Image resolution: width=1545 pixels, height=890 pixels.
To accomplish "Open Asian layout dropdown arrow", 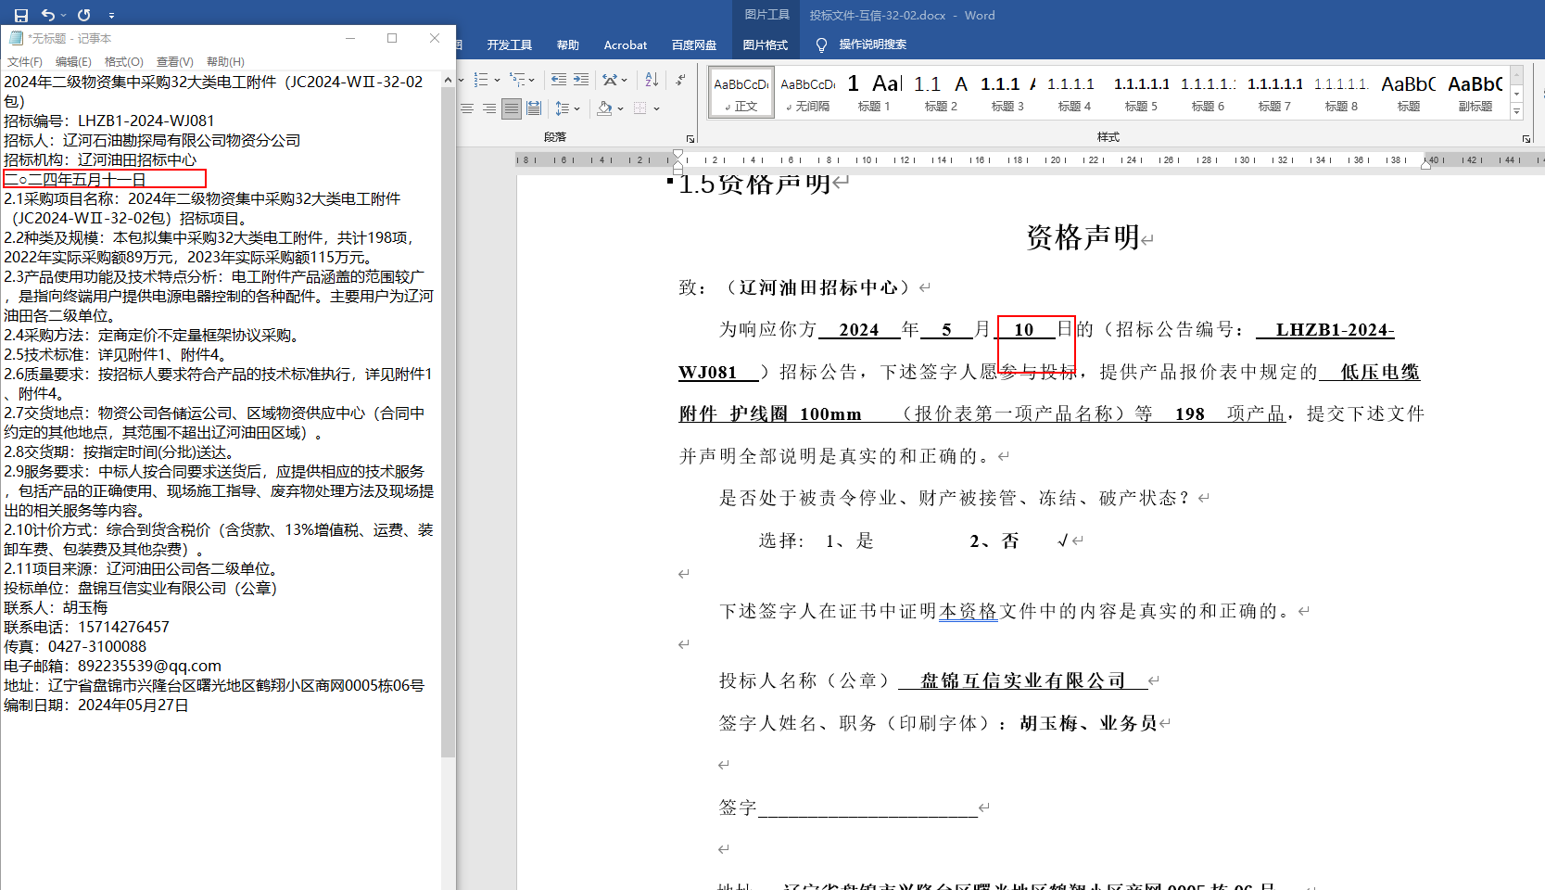I will pos(625,80).
